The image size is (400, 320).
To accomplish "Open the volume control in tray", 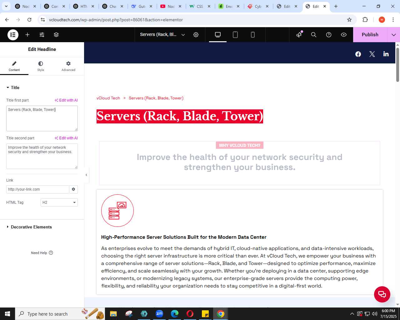I will point(374,314).
